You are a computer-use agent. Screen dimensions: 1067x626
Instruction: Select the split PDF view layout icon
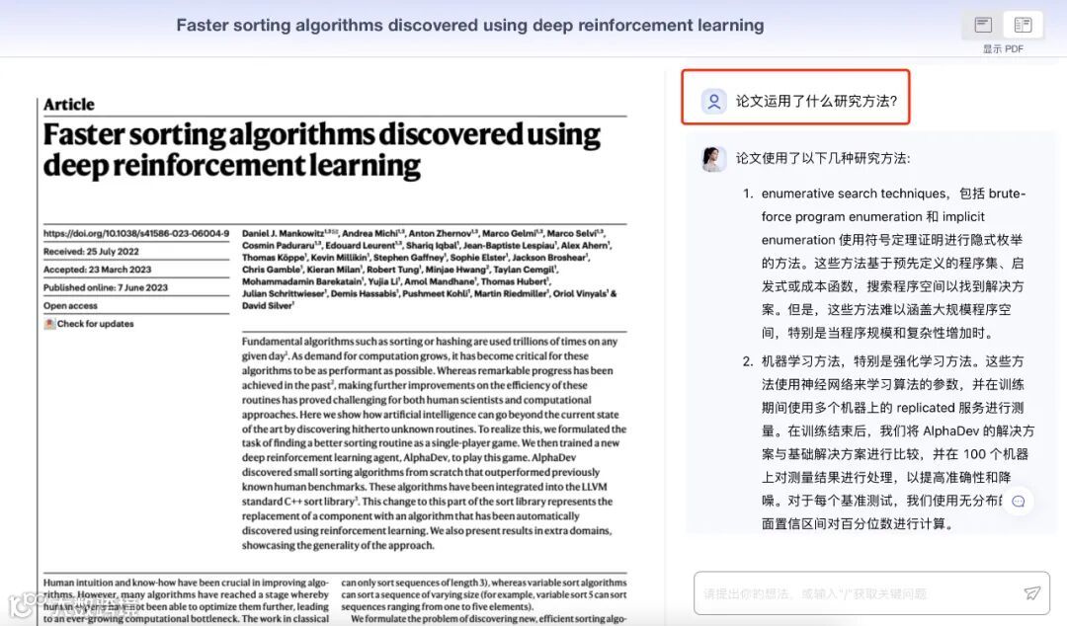click(x=1023, y=25)
